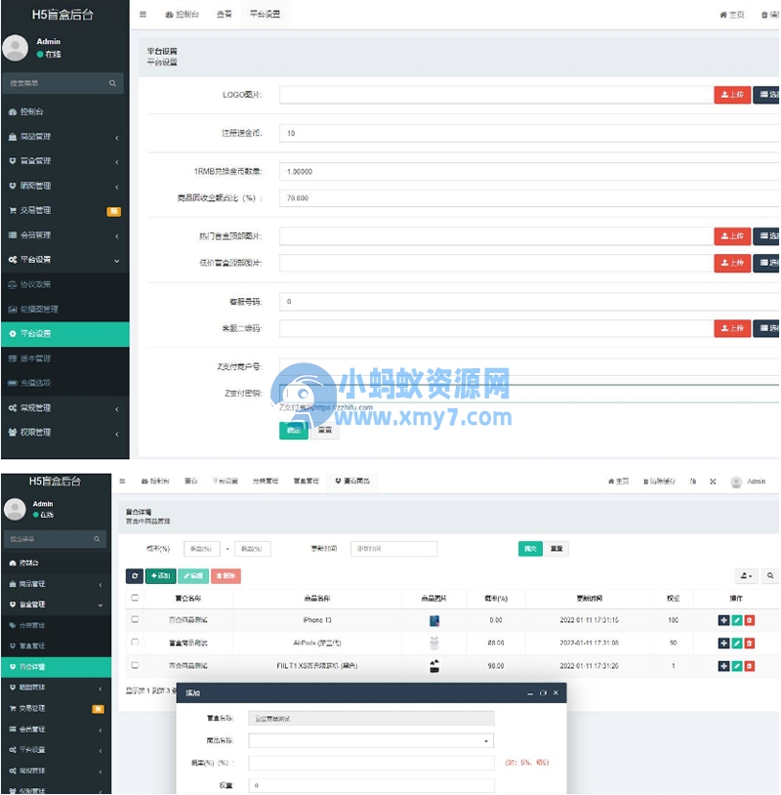Click the refresh icon above the blind box table

tap(135, 576)
